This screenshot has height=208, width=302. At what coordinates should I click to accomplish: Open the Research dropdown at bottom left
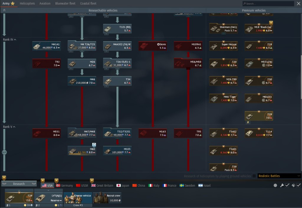coord(19,184)
